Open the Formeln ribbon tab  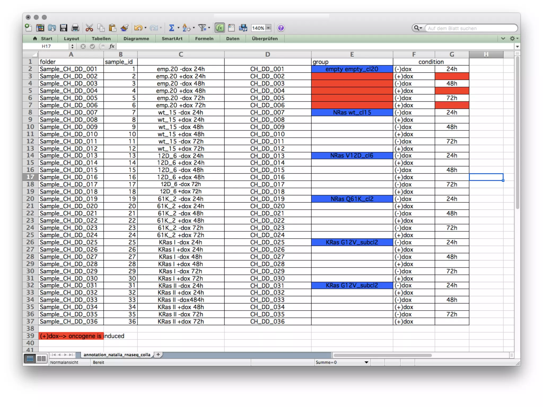pos(204,39)
